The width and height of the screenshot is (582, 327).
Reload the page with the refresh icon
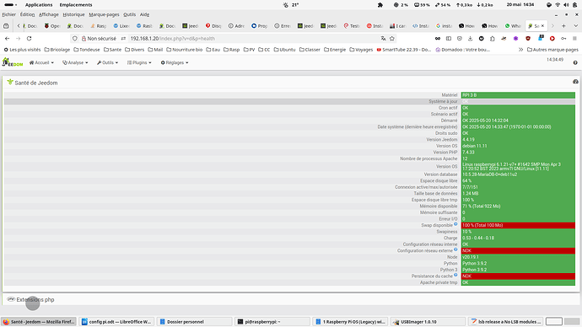pos(29,38)
